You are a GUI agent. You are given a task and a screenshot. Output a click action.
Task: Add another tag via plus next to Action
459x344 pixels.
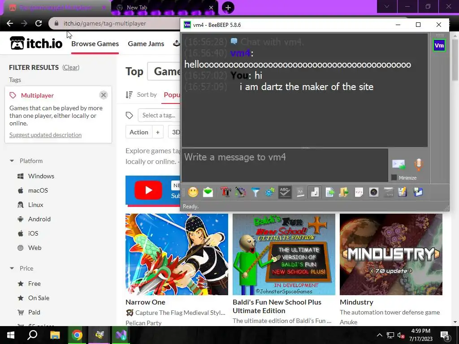(x=158, y=132)
